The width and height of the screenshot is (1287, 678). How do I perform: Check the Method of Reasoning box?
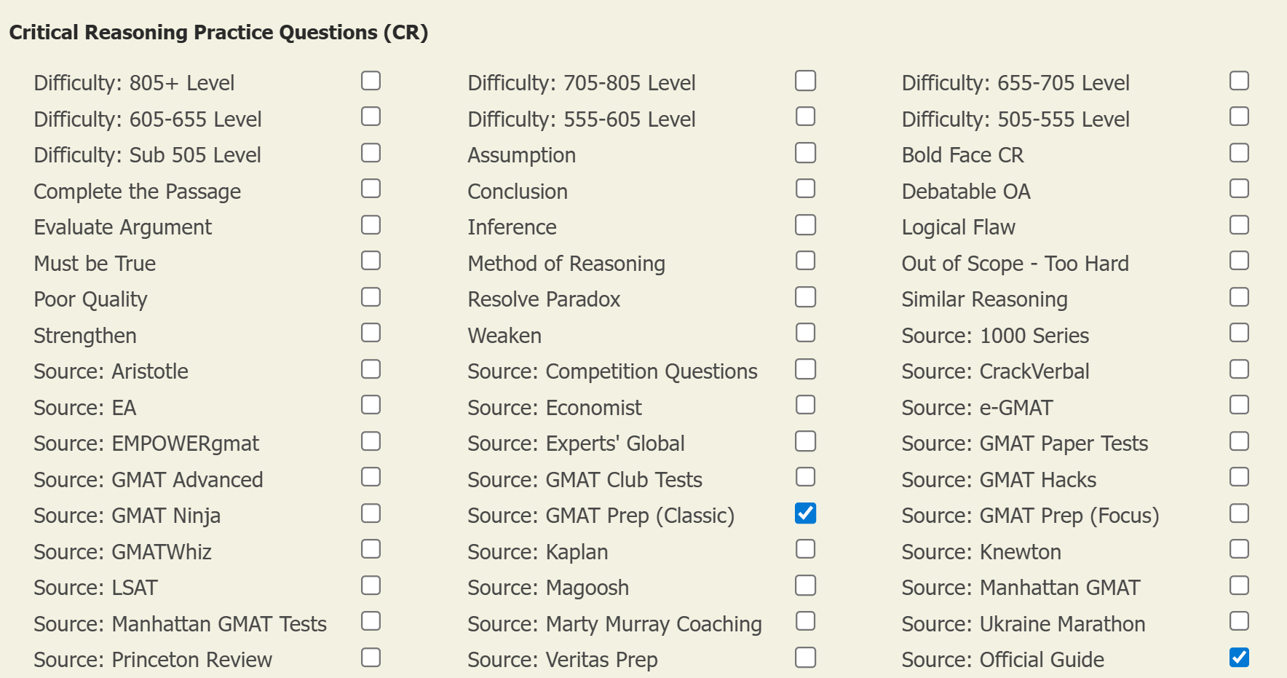(805, 261)
